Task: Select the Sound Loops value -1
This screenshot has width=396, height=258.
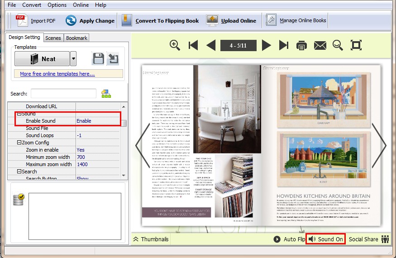Action: tap(98, 135)
